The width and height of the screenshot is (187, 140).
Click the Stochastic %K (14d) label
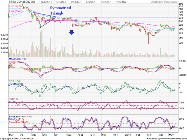coord(20,117)
